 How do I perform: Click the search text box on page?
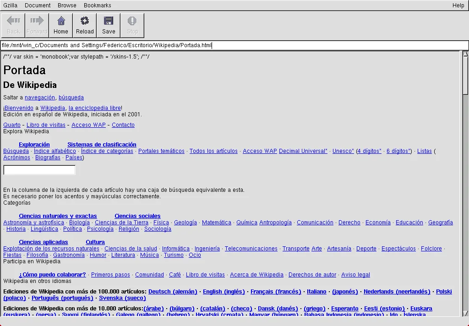click(39, 170)
